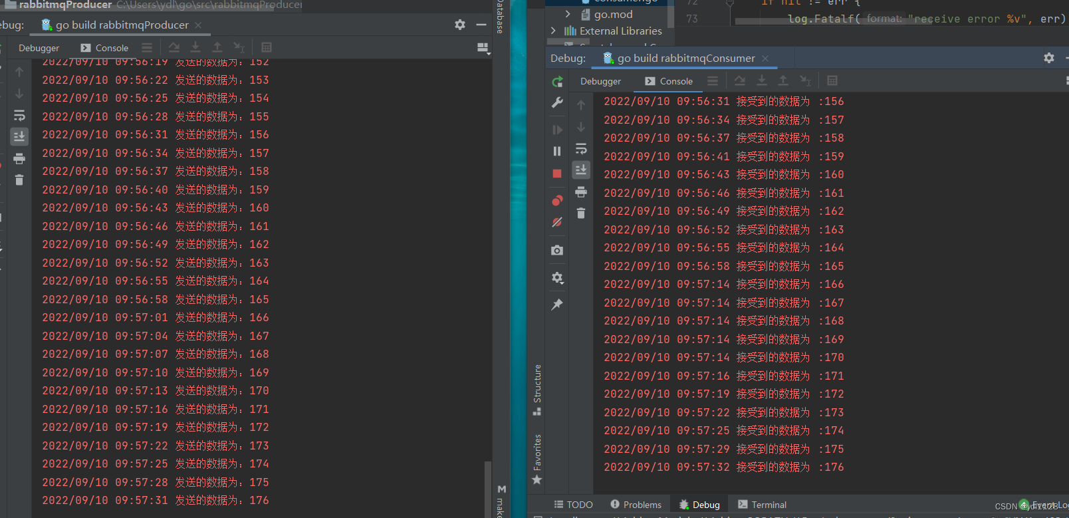Screen dimensions: 1069x518
Task: Switch to Debugger tab in Producer panel
Action: 39,48
